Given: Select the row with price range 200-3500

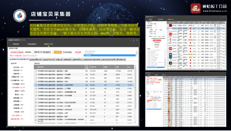Looking at the screenshot, I should [84, 110].
